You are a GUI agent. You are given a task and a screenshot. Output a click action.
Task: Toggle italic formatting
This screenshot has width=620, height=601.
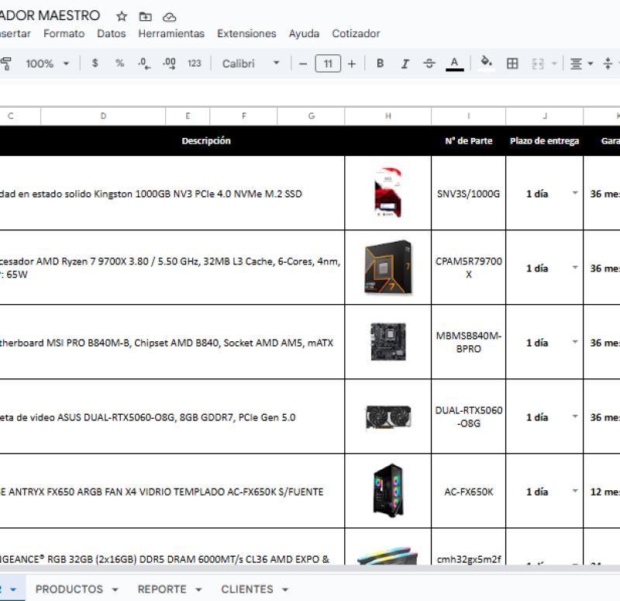(405, 64)
